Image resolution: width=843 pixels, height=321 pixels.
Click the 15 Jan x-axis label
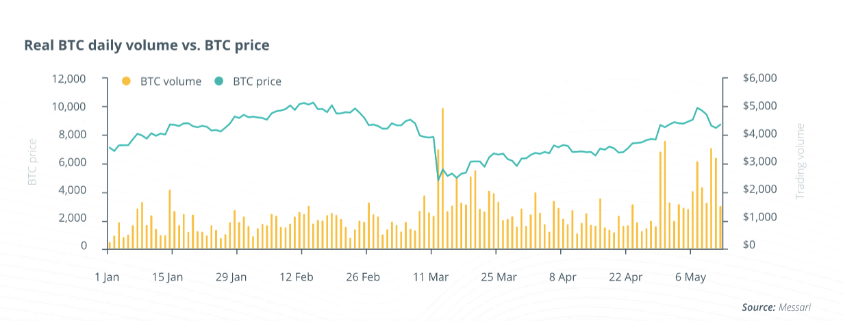pos(166,277)
